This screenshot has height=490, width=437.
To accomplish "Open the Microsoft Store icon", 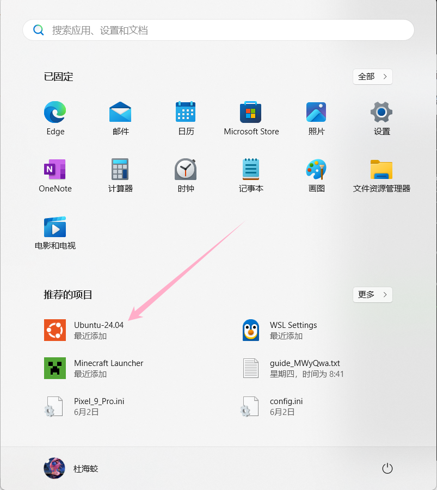I will click(250, 112).
